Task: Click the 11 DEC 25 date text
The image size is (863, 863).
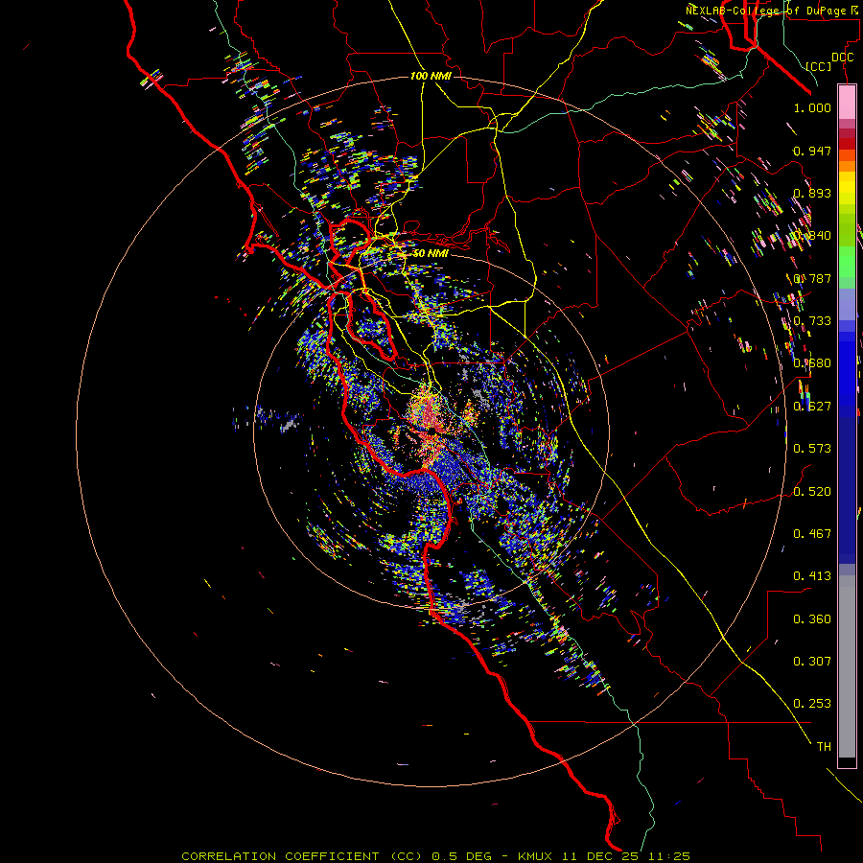Action: [601, 856]
